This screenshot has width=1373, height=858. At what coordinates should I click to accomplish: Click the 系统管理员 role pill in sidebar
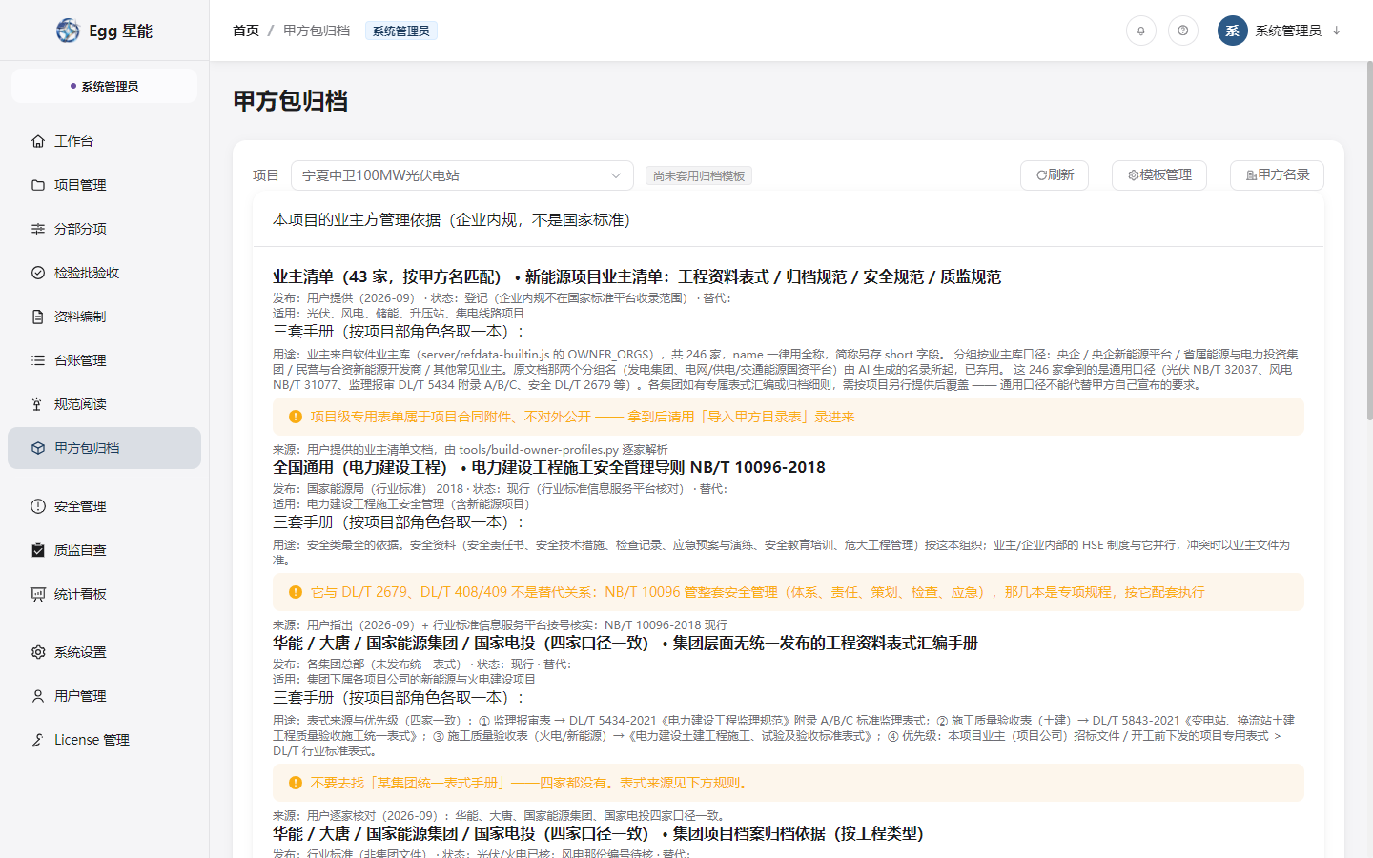point(104,86)
